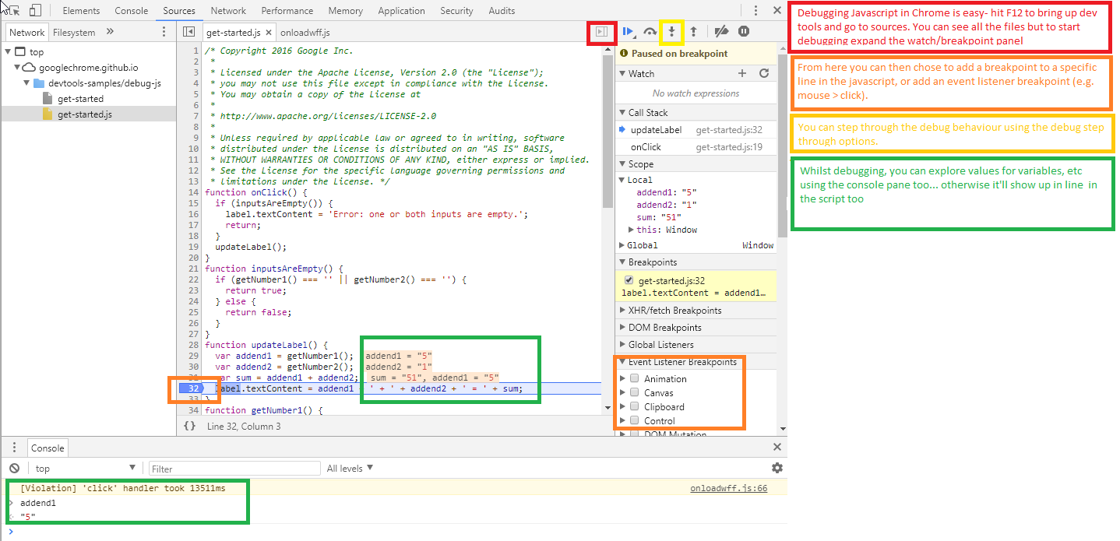1120x541 pixels.
Task: Resume script execution
Action: [628, 32]
